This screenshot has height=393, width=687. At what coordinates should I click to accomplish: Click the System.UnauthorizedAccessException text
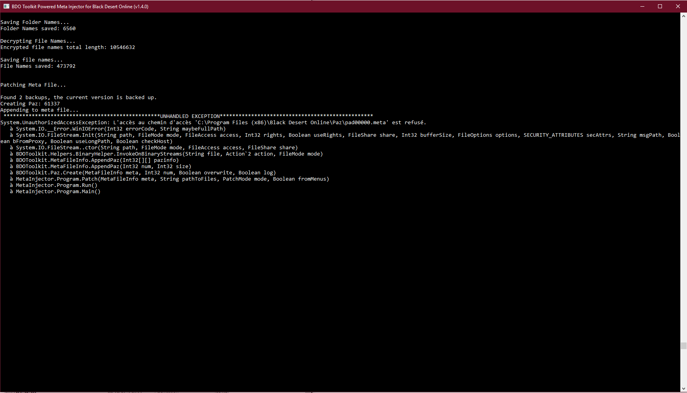[55, 123]
